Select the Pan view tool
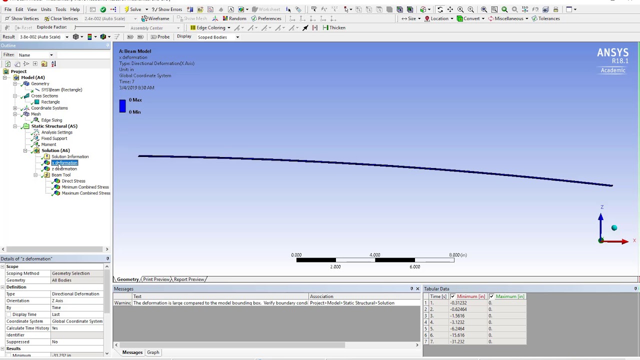Image resolution: width=640 pixels, height=360 pixels. tap(450, 9)
